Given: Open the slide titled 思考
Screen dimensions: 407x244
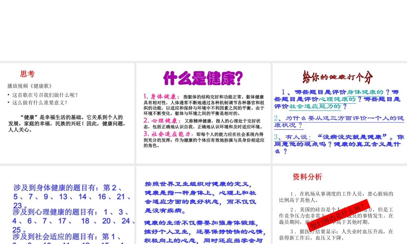Looking at the screenshot, I should coord(67,113).
